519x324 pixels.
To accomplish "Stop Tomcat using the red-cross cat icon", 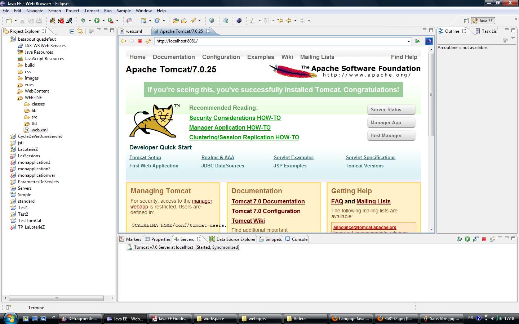I will point(61,21).
